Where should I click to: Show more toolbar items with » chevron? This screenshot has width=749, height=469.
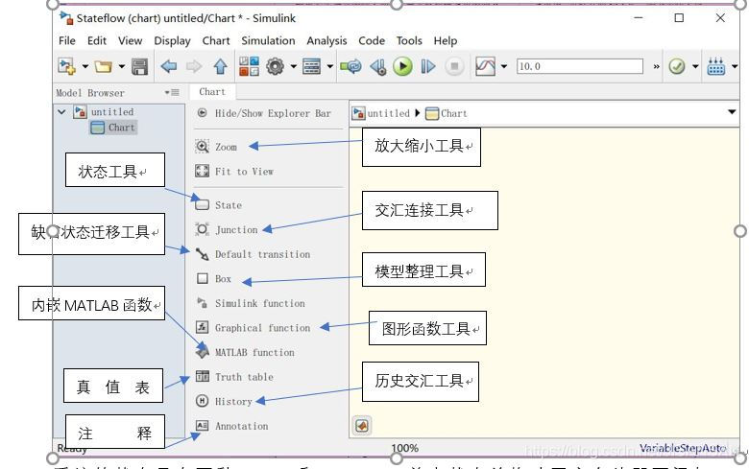(x=656, y=67)
